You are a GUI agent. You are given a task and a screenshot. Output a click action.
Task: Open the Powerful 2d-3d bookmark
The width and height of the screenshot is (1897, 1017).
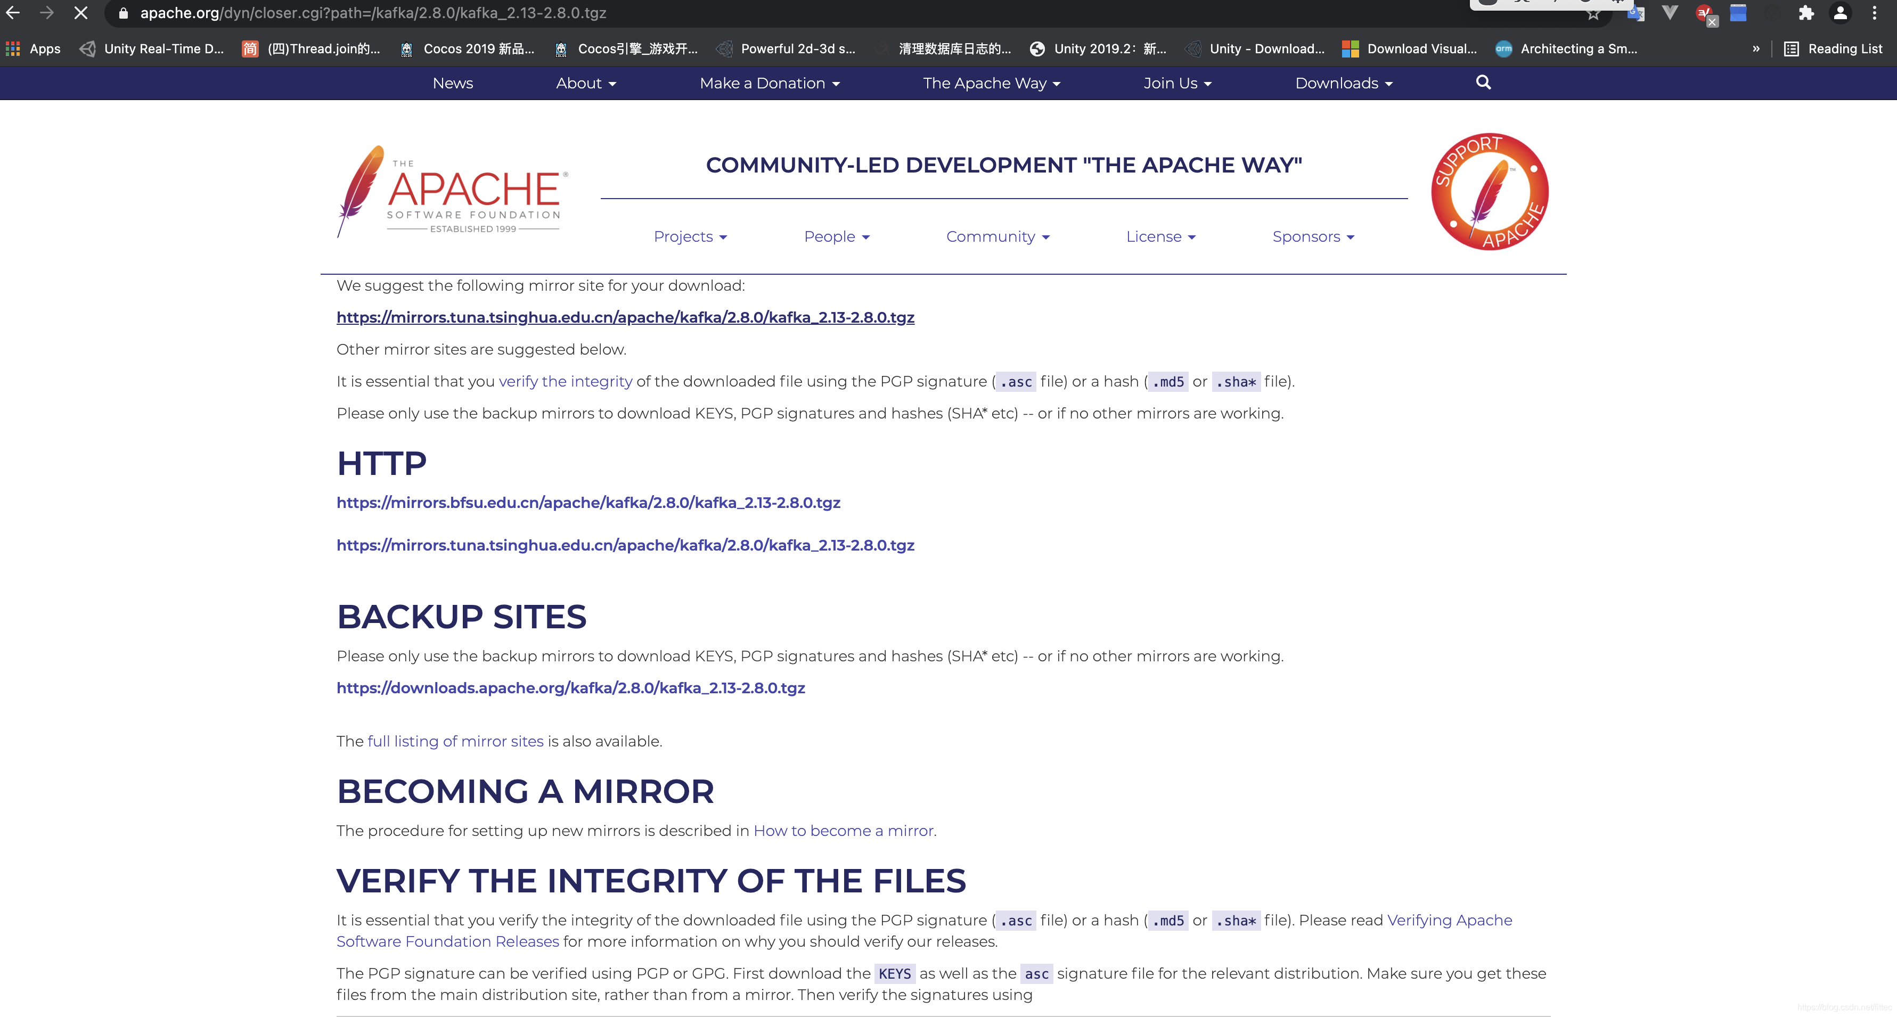tap(787, 48)
